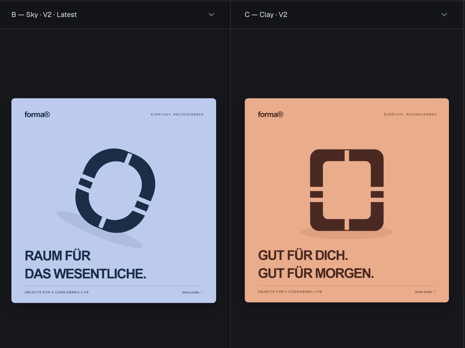465x348 pixels.
Task: Select the Clay orange poster thumbnail
Action: 347,200
